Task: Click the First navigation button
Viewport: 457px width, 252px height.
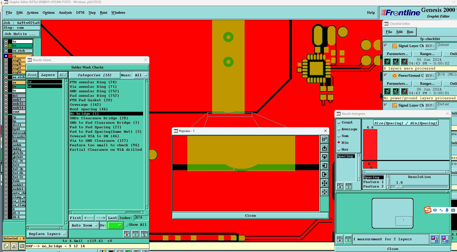Action: (x=76, y=218)
